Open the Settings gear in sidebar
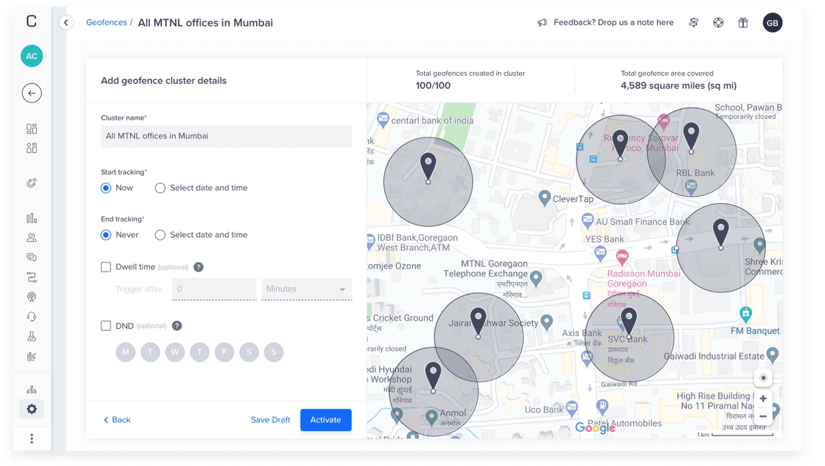This screenshot has height=466, width=825. pos(32,409)
